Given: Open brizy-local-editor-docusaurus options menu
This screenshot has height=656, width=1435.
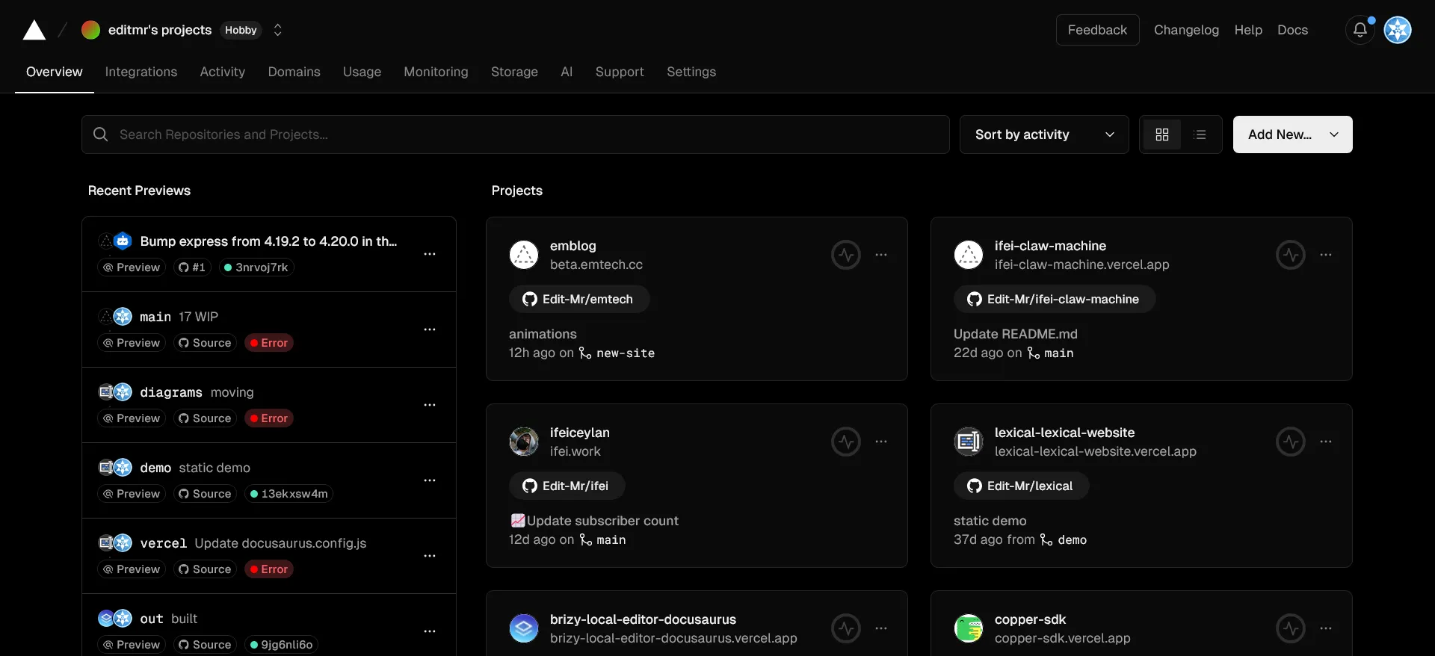Looking at the screenshot, I should (881, 628).
